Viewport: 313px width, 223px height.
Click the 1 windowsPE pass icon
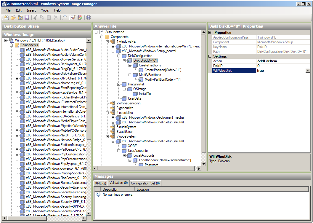[113, 42]
